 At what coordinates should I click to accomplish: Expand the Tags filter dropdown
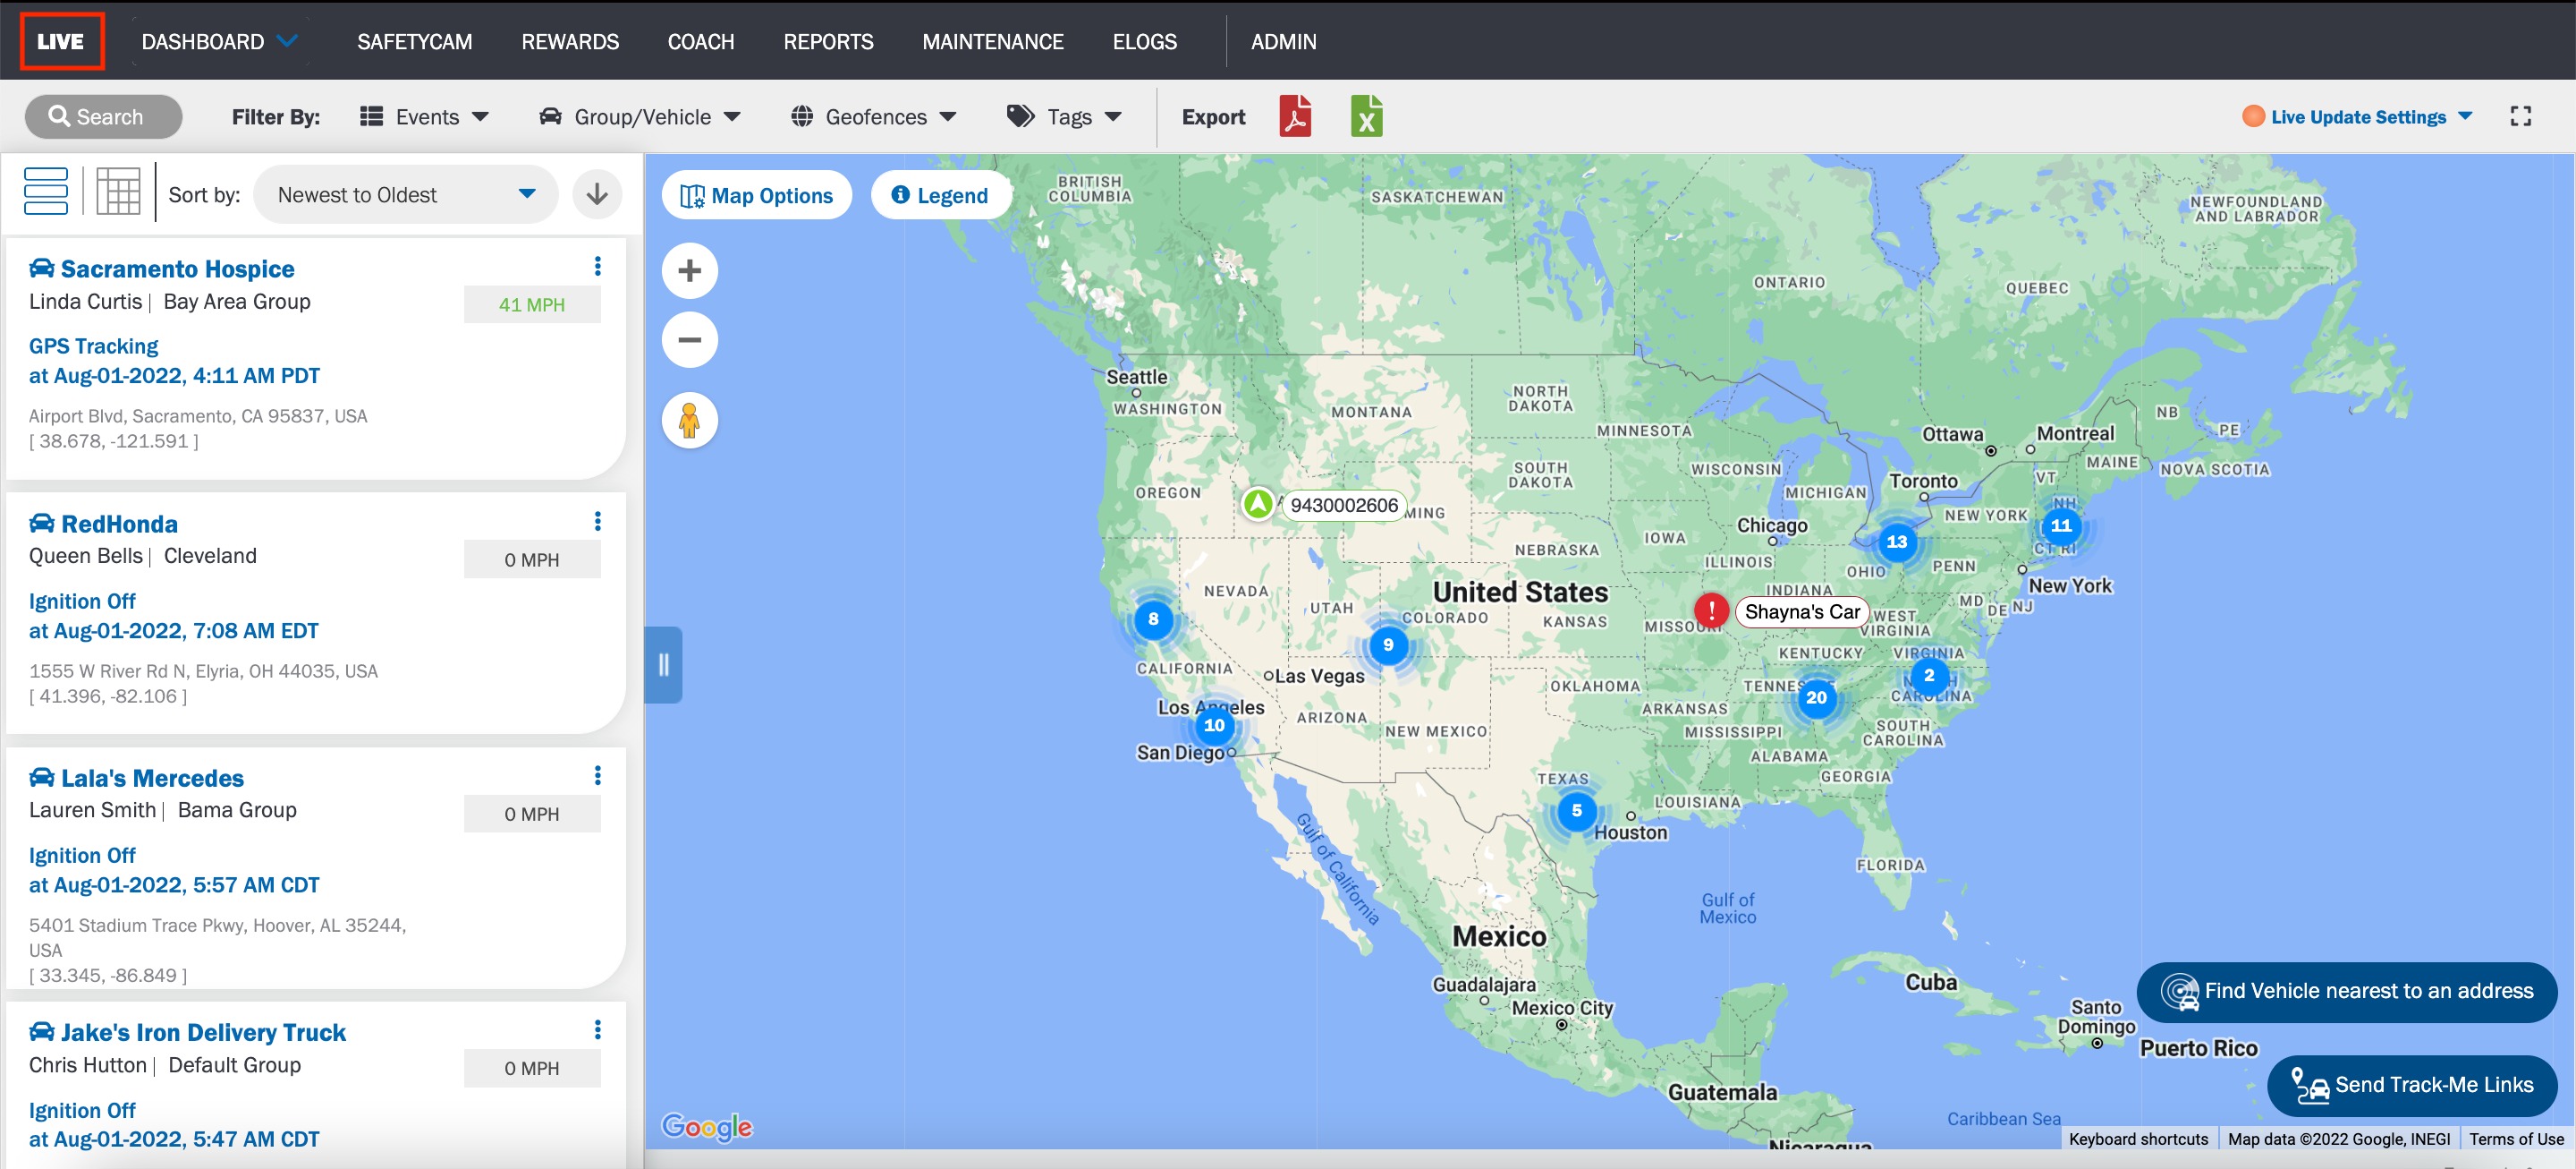[1065, 117]
